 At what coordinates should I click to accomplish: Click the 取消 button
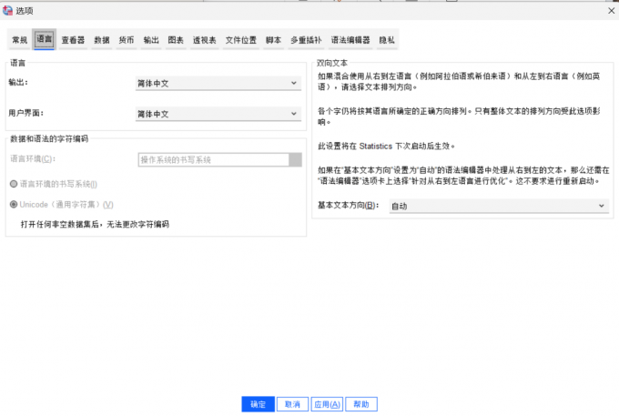pos(292,404)
